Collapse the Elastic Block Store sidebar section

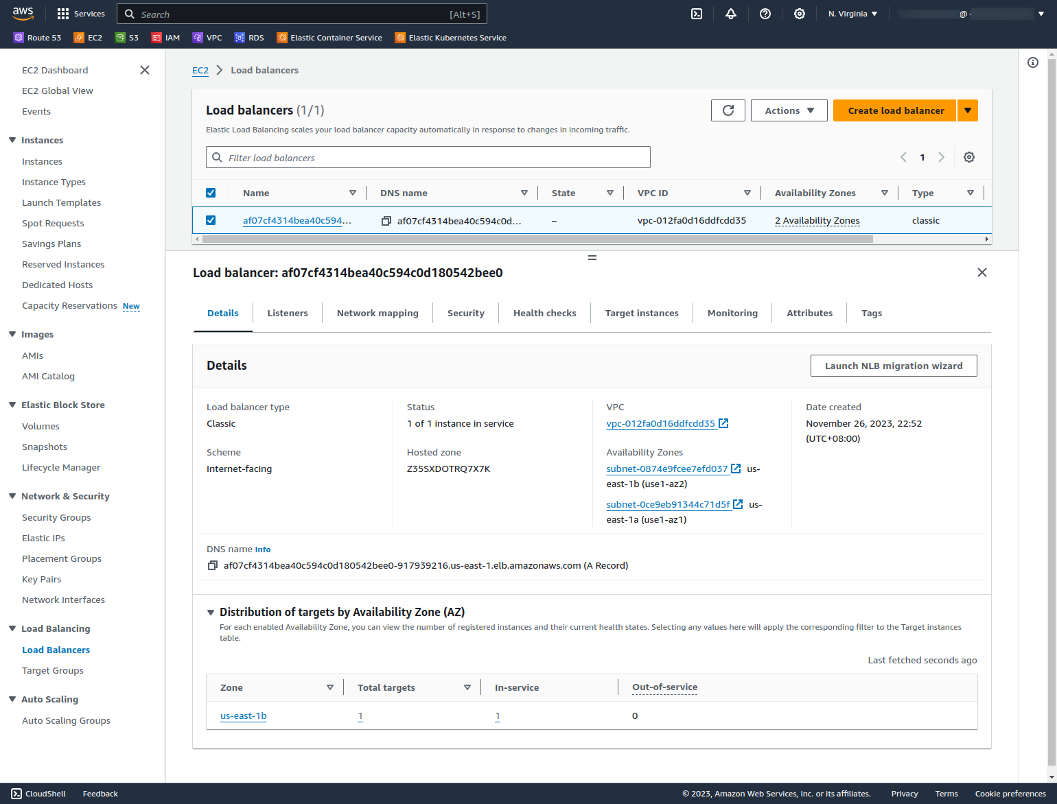pos(12,405)
